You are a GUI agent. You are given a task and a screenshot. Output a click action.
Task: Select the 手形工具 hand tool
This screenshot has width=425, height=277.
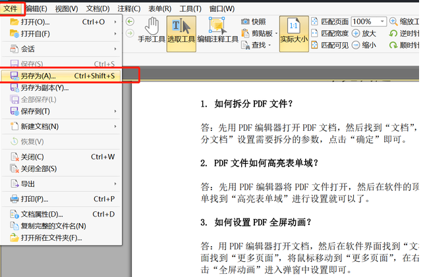152,30
